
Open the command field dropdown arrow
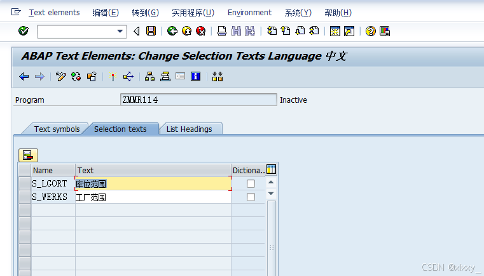pos(120,31)
